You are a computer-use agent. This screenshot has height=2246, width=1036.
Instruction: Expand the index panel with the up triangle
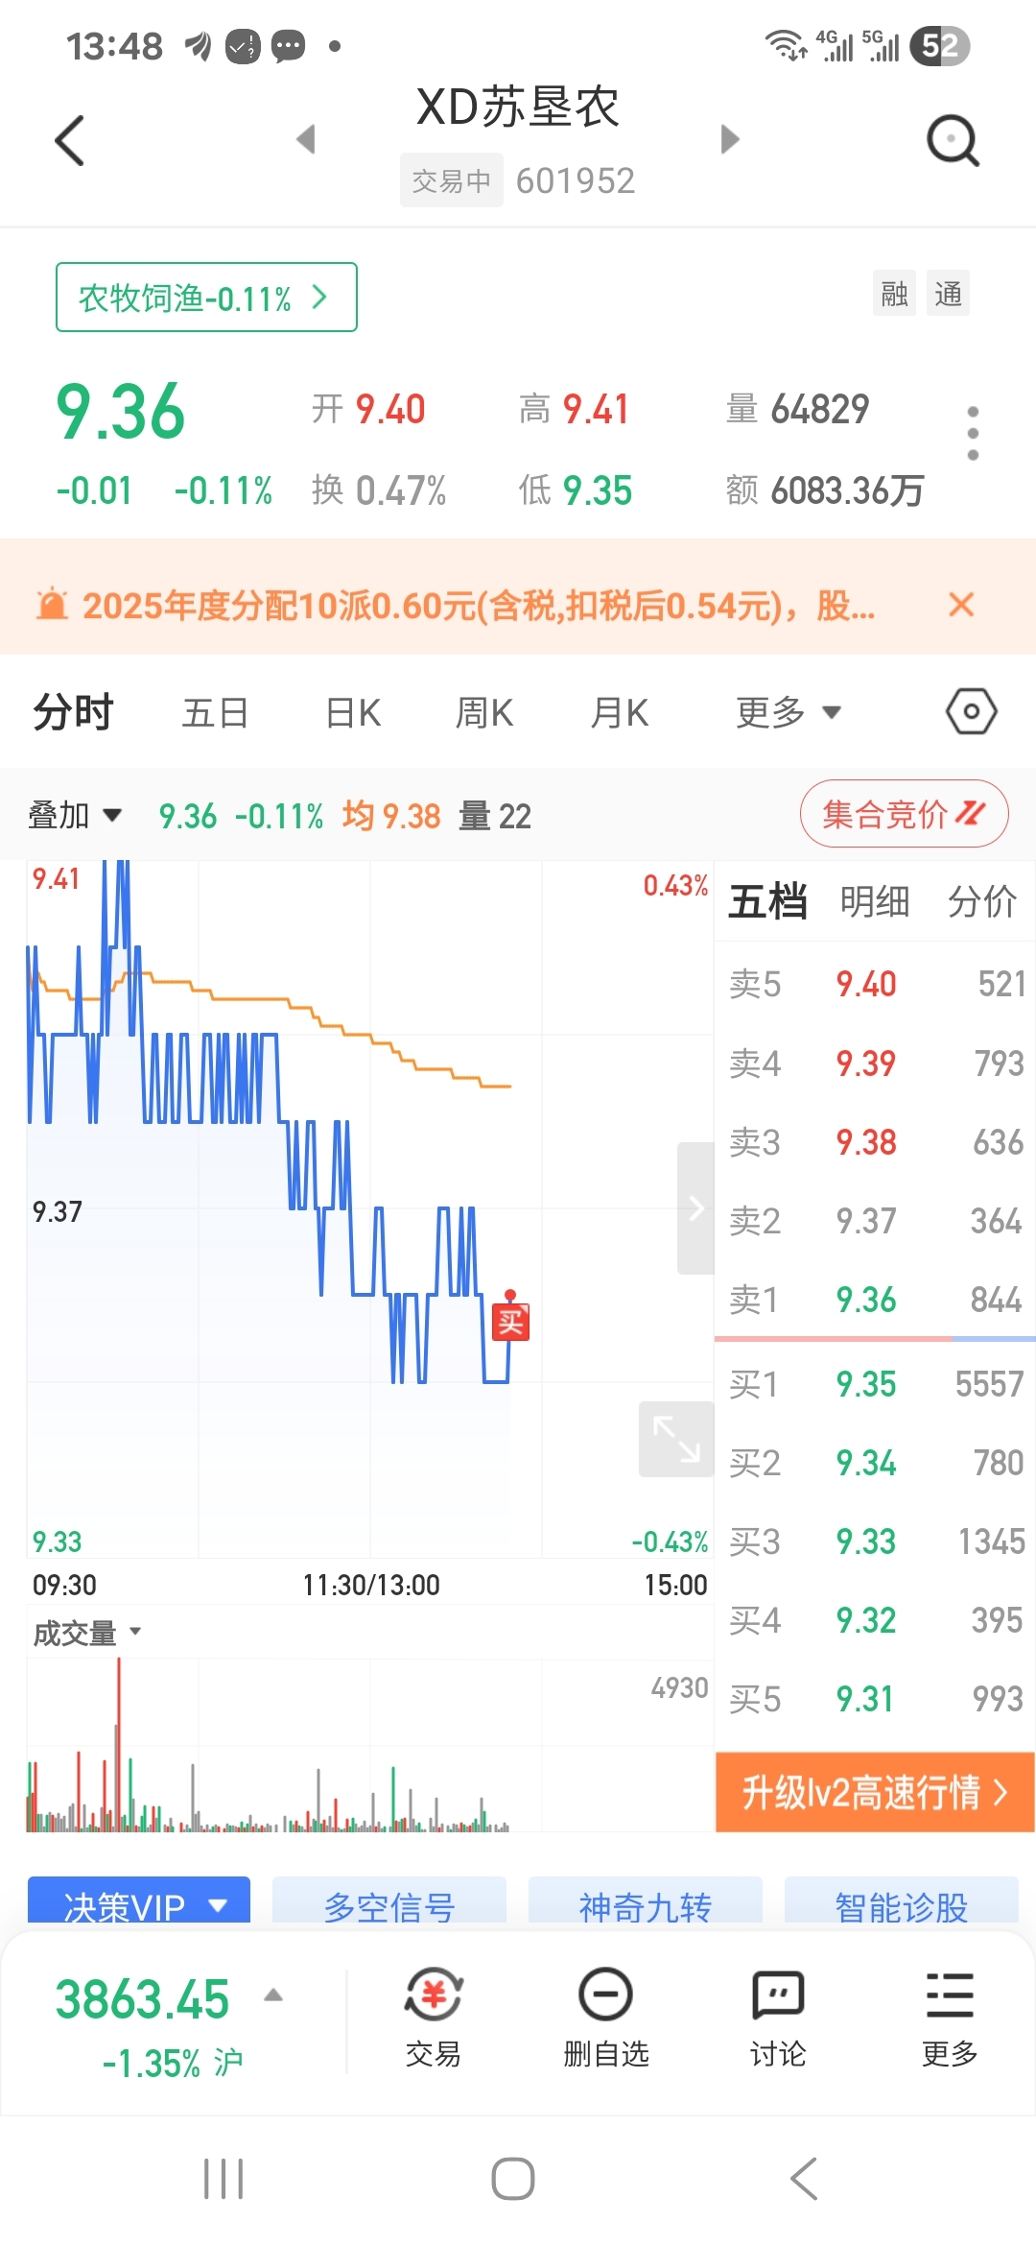(x=273, y=1995)
